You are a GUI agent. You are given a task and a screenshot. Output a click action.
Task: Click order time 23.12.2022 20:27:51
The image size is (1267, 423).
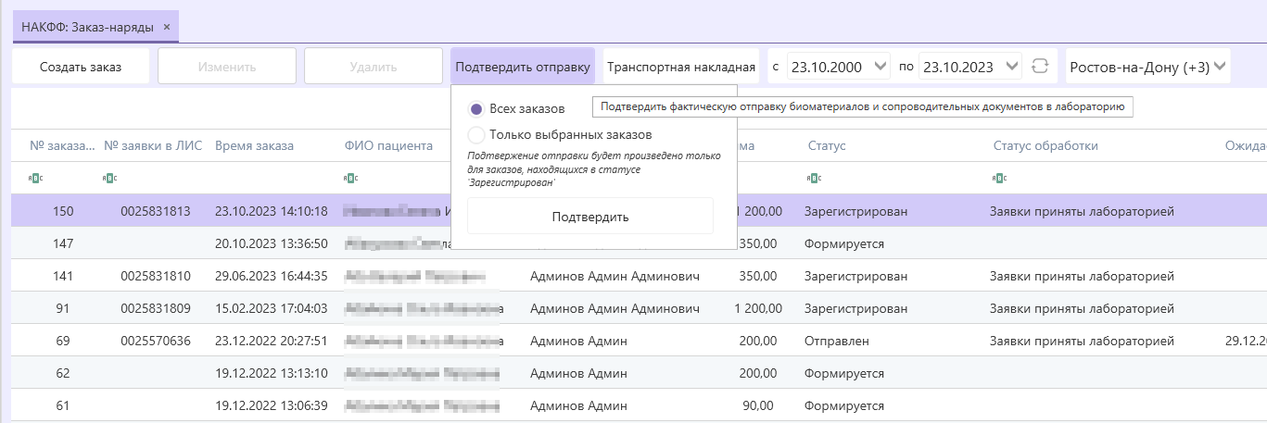tap(271, 341)
